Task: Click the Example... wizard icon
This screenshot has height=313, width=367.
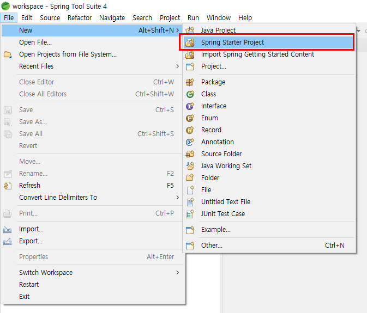Action: (190, 230)
